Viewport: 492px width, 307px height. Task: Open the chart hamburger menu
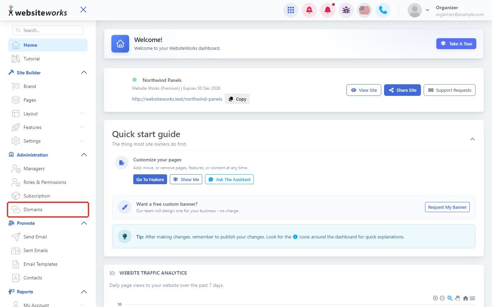473,298
